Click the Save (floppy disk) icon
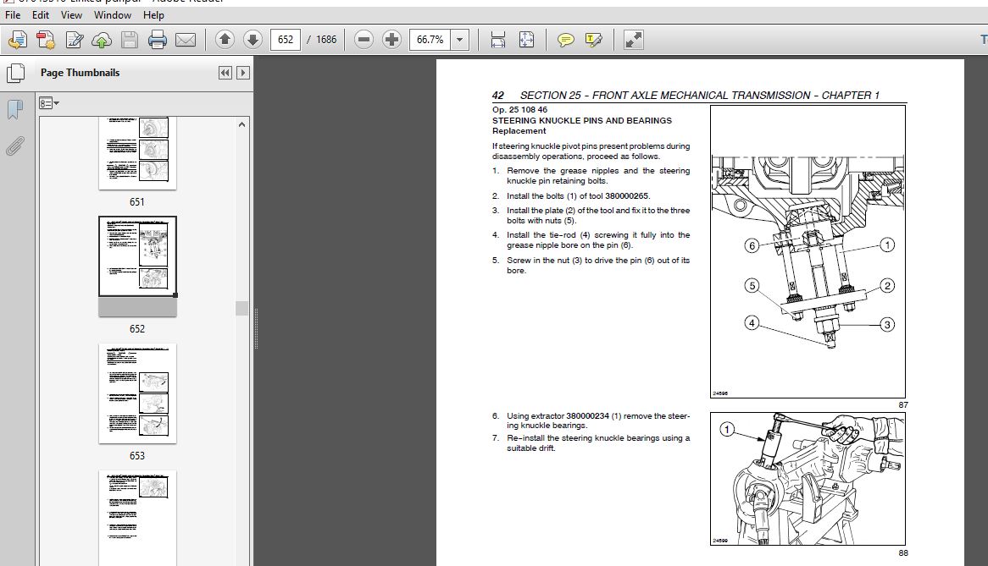The image size is (988, 566). [x=130, y=40]
